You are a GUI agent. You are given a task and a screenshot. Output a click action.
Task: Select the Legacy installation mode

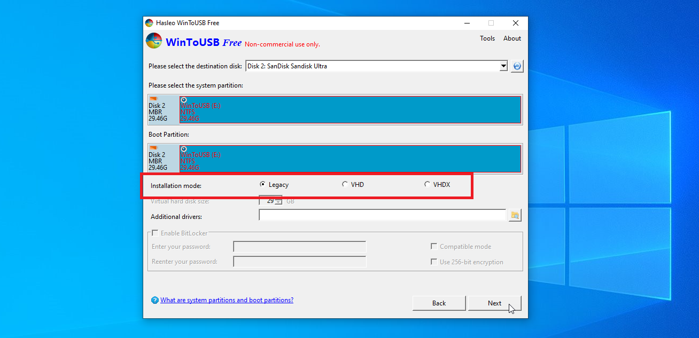[262, 184]
